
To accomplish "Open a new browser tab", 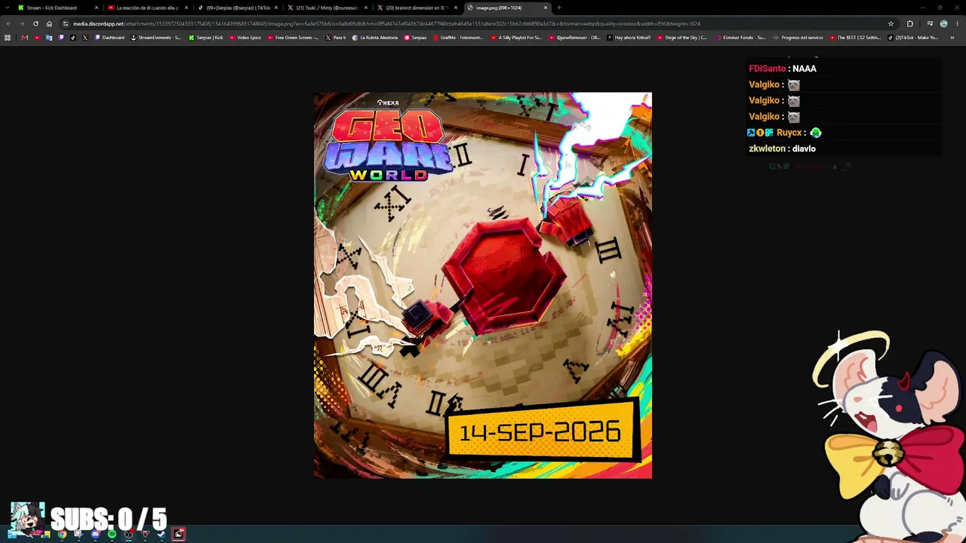I will [x=558, y=8].
